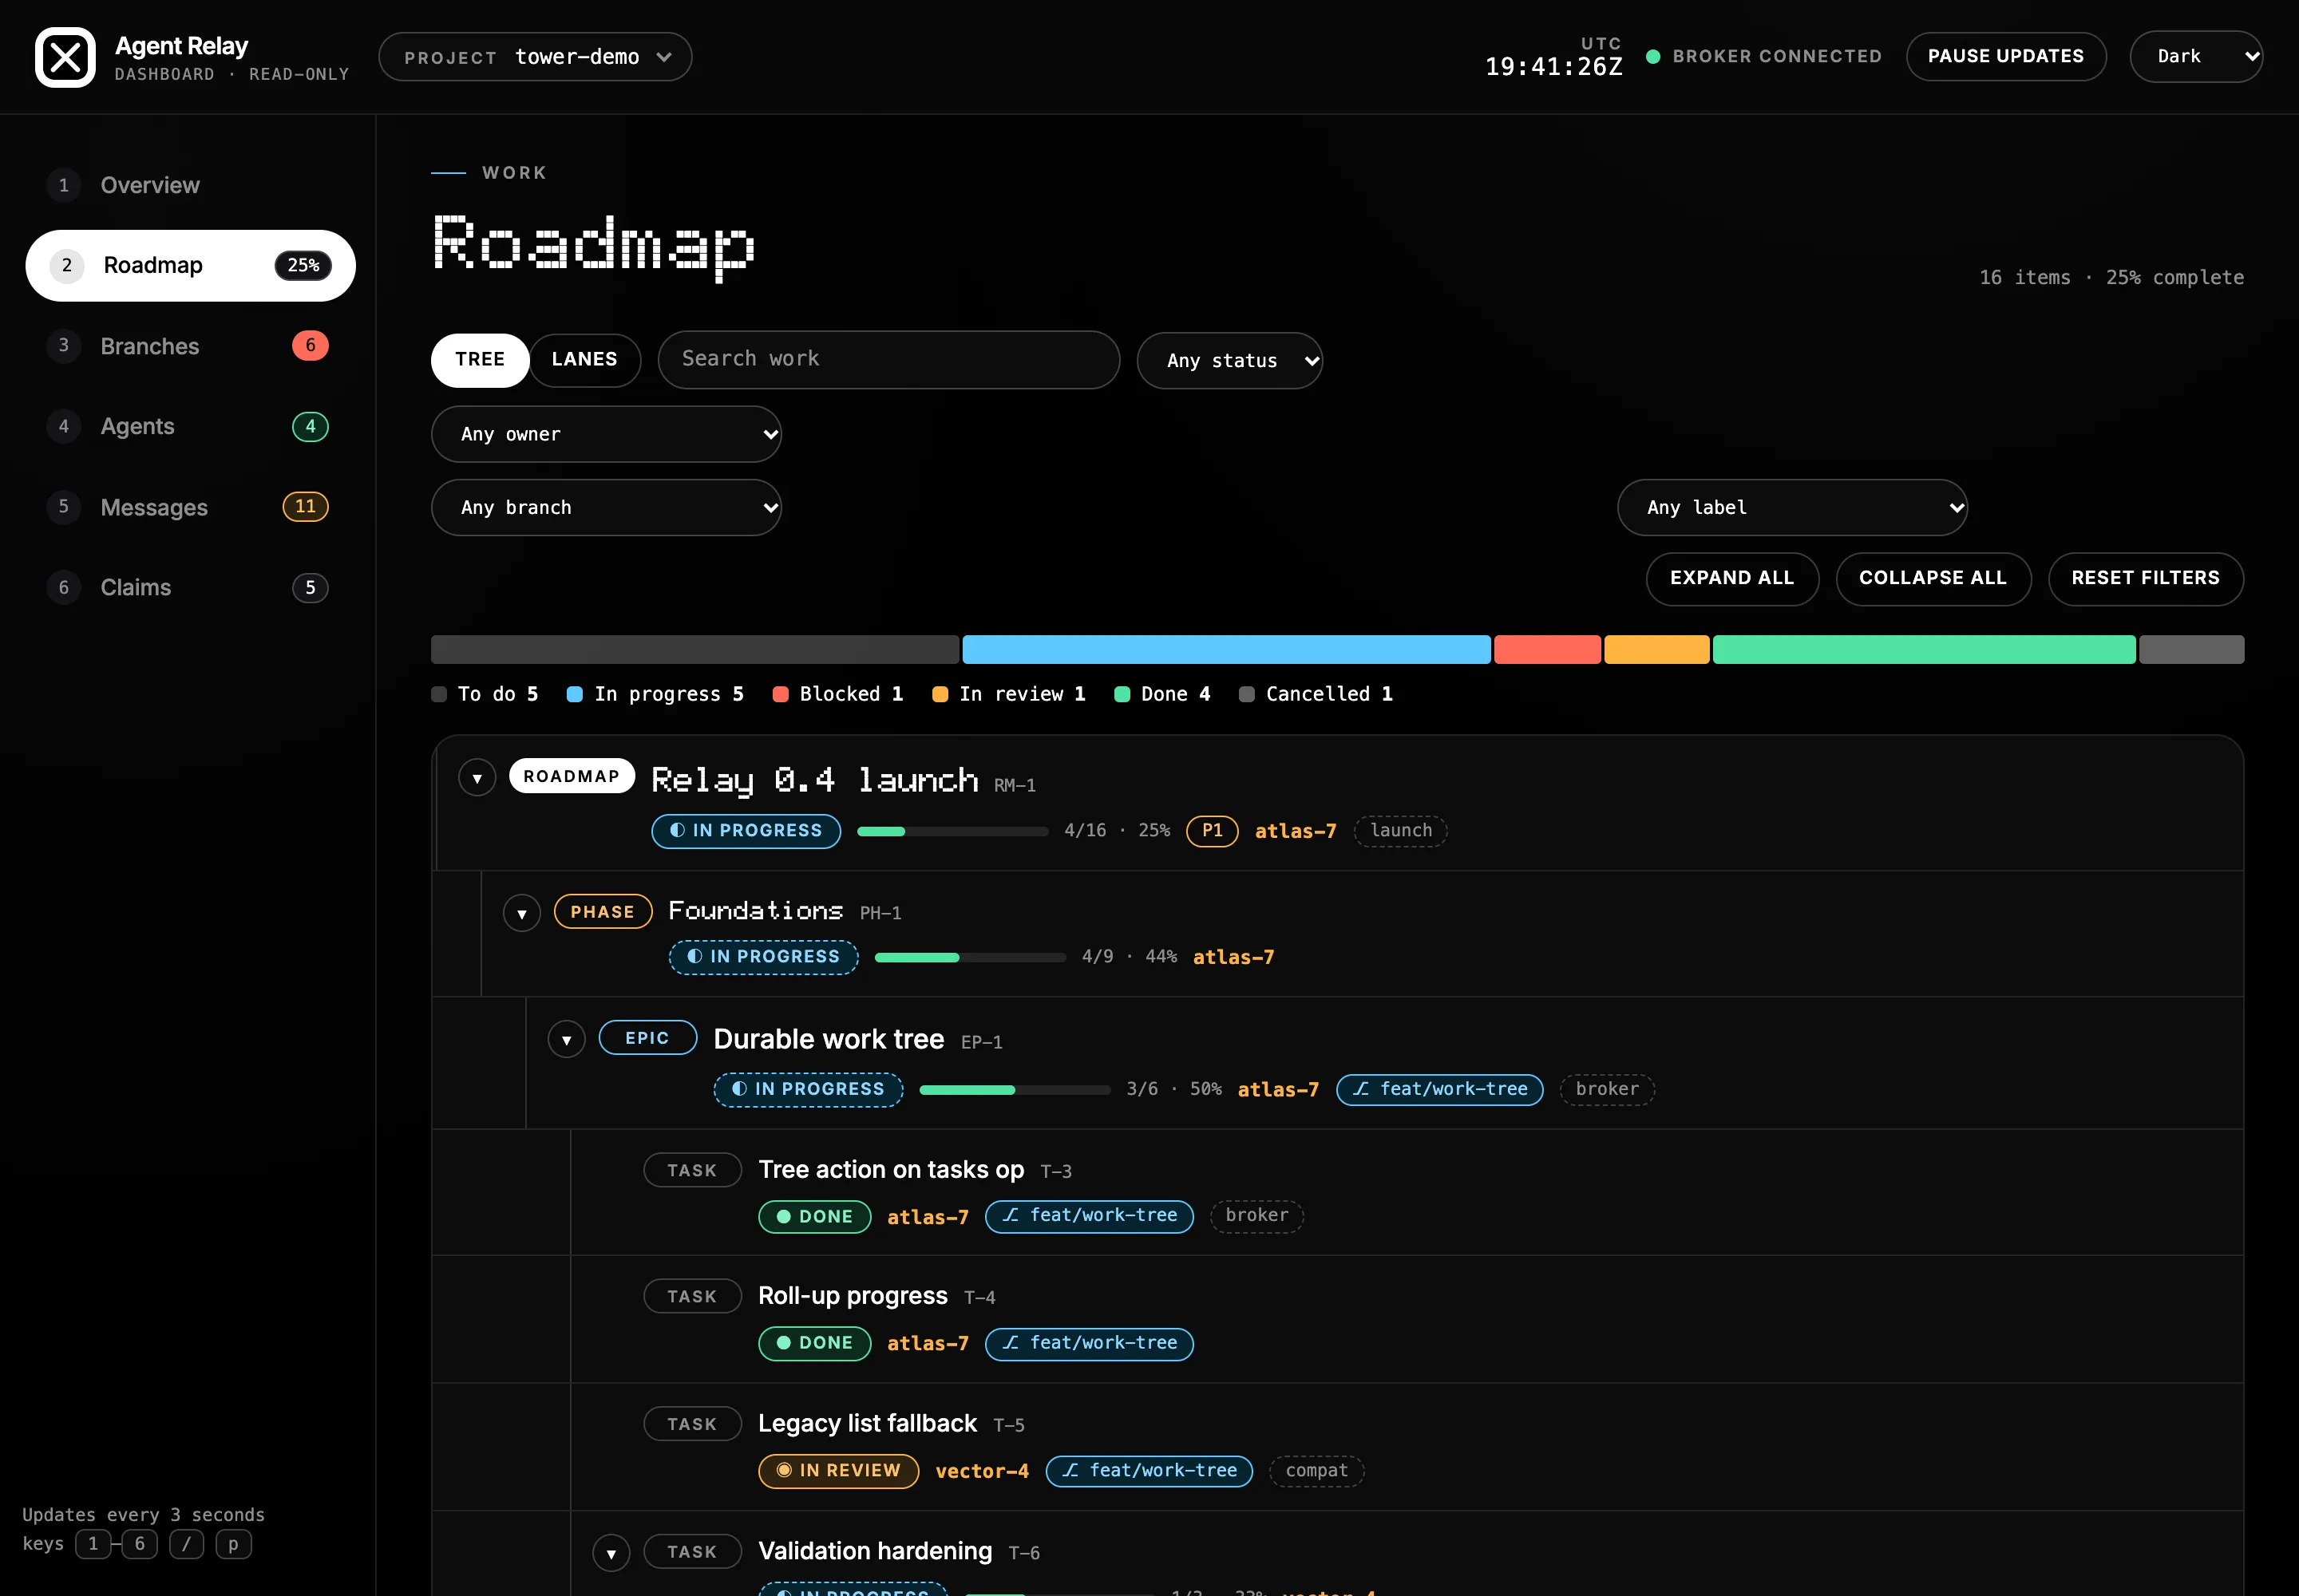Screen dimensions: 2299x1596
Task: Click the compat label tag
Action: coord(1316,1471)
